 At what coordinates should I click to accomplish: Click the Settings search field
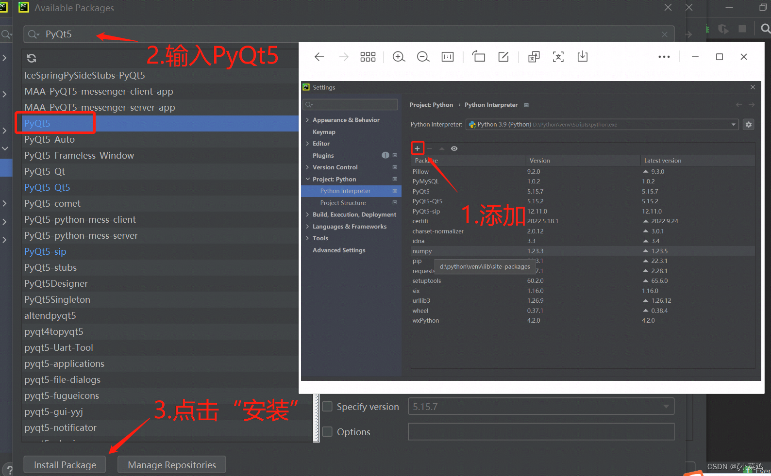pos(350,105)
